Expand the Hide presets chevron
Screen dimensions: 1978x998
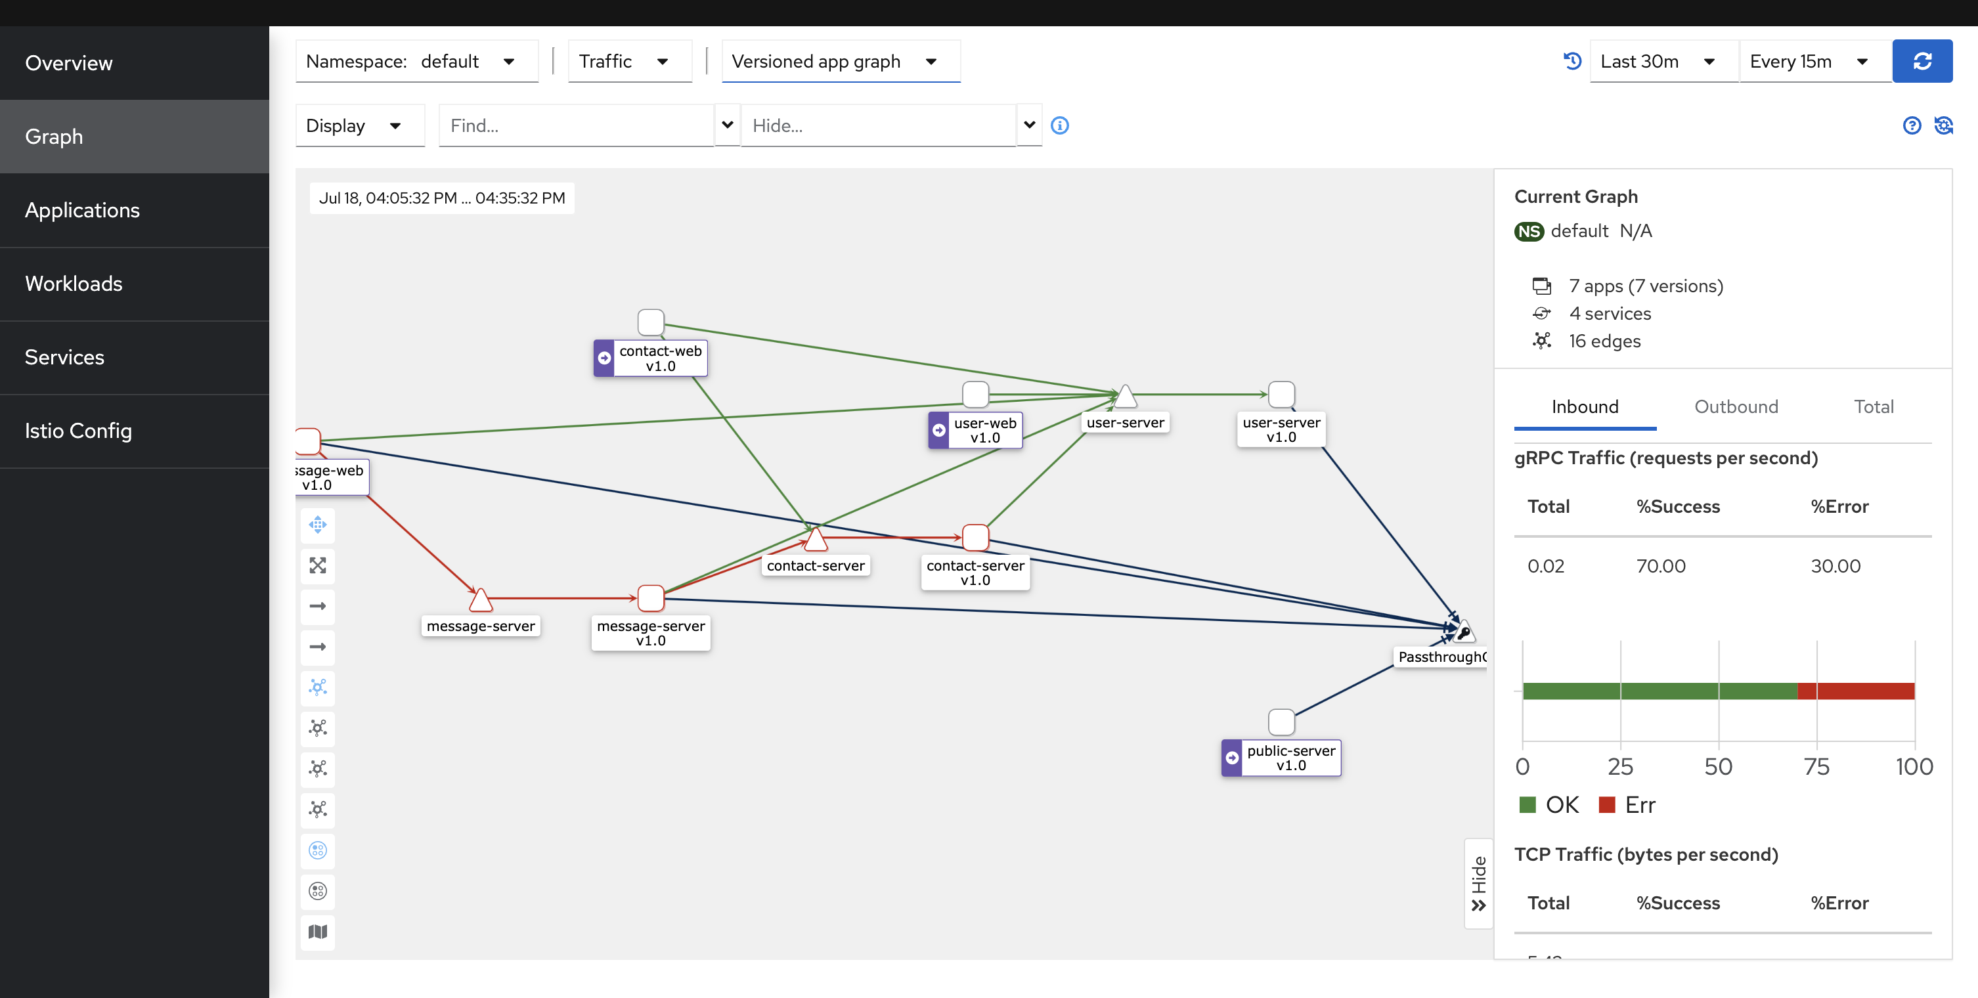1029,125
